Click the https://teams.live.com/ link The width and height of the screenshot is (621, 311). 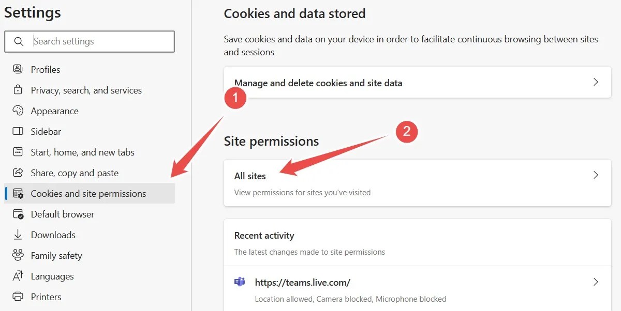(x=303, y=282)
